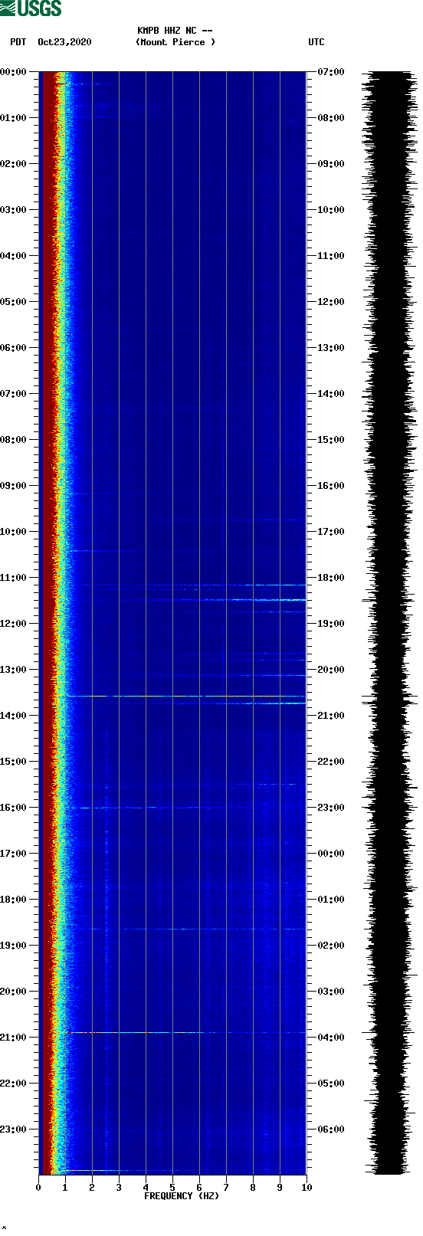Click the 18:00 UTC time label
423x1236 pixels.
[x=331, y=578]
